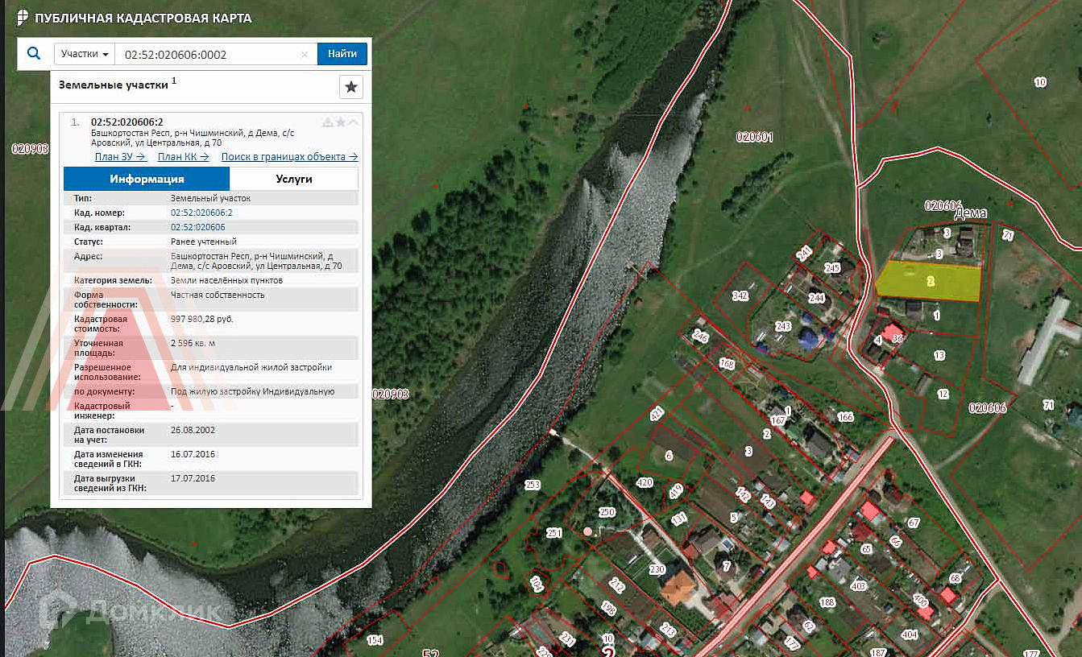1082x657 pixels.
Task: Open cadastral number 02:52:020606:2 link
Action: (201, 213)
